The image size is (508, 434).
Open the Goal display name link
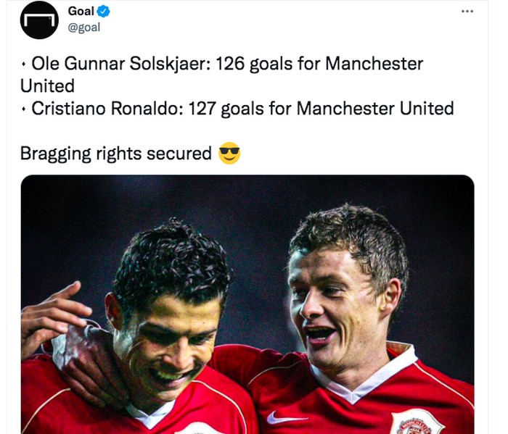pos(81,12)
